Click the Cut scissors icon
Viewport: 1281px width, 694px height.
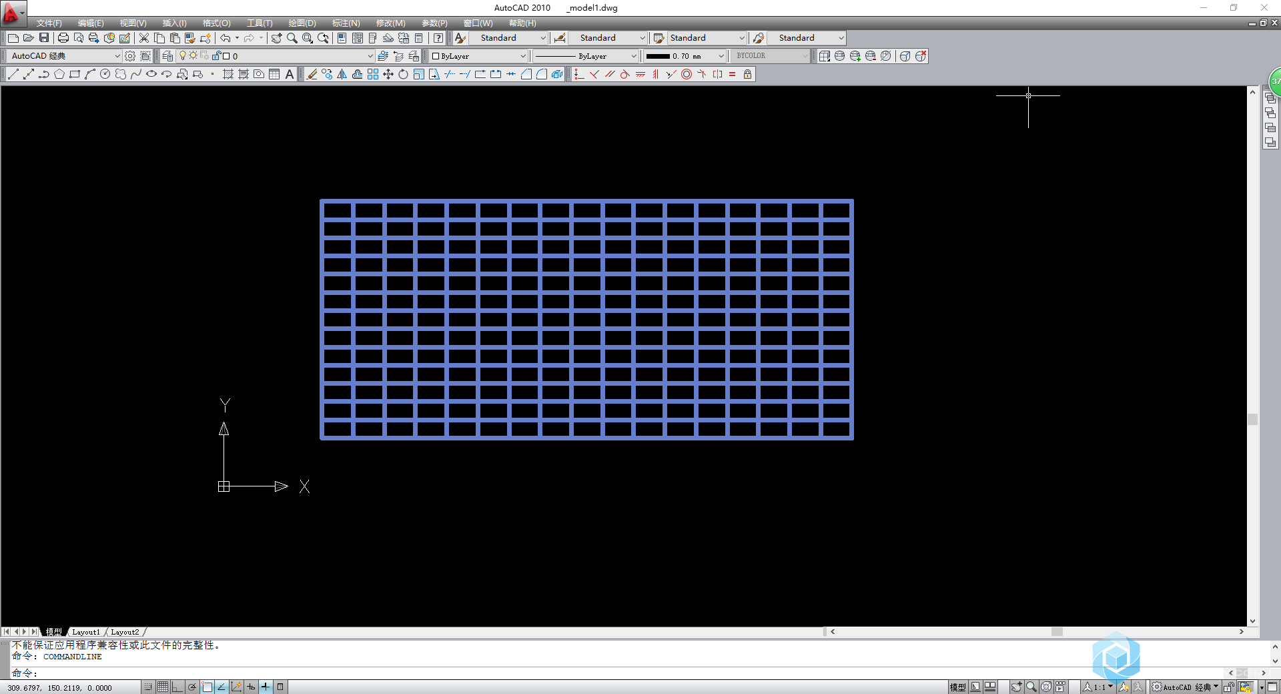144,38
